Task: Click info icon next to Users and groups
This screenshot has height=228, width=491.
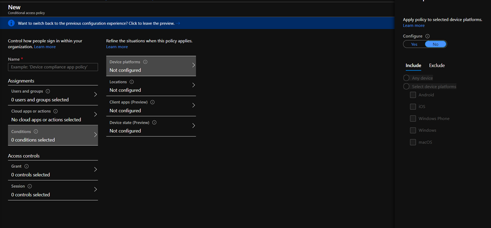Action: click(47, 91)
